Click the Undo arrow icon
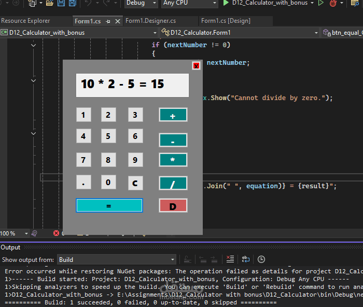This screenshot has width=363, height=307. tap(88, 3)
